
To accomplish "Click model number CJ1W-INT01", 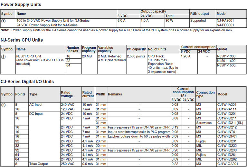I will [227, 132].
